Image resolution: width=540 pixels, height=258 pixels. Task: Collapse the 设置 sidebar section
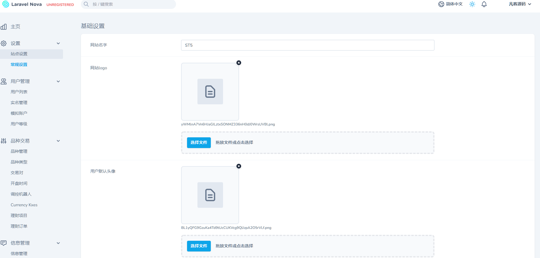(58, 43)
